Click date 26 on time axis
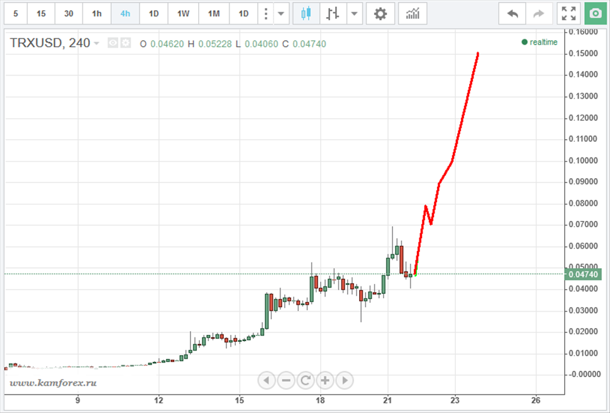 click(x=536, y=400)
